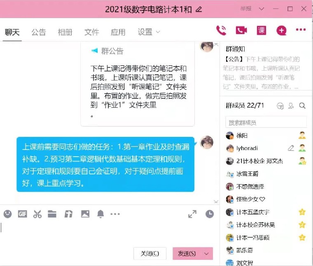313x266 pixels.
Task: Open the send options dropdown arrow
Action: pos(206,254)
